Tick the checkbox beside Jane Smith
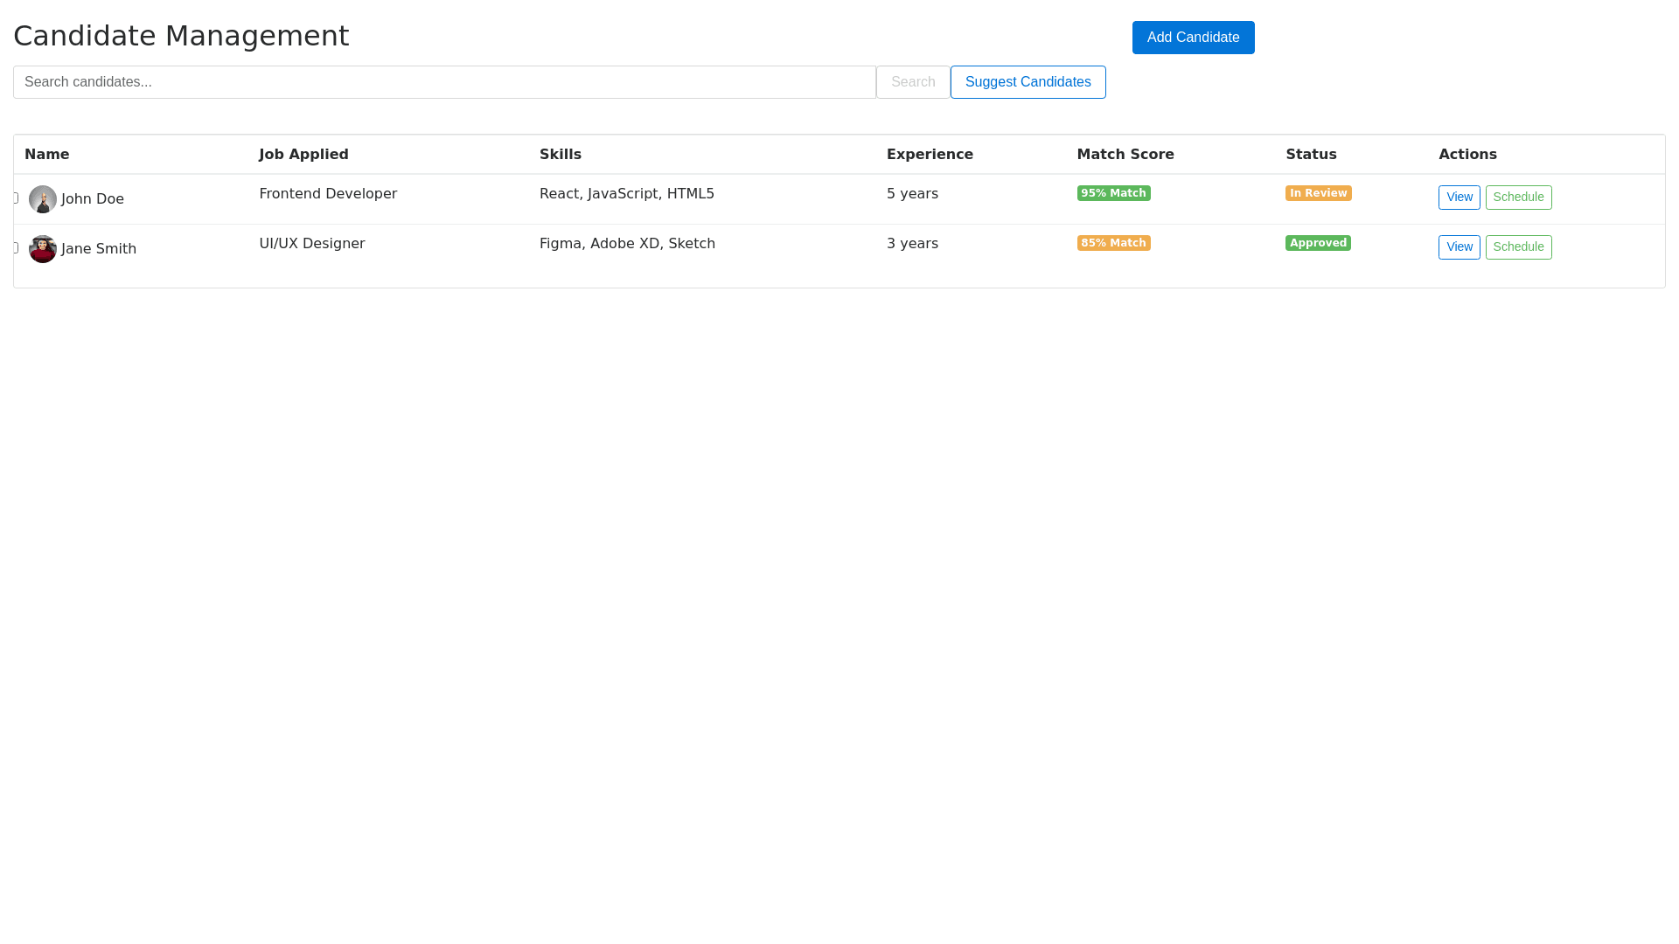The width and height of the screenshot is (1679, 944). 16,248
